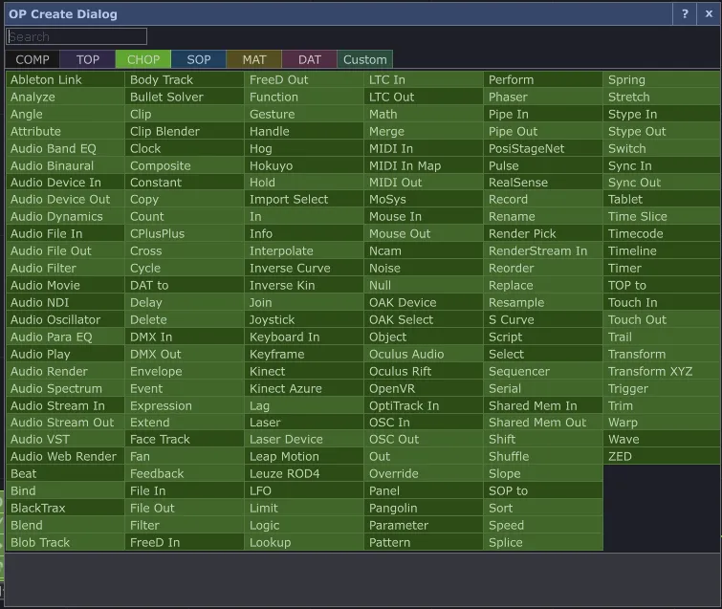722x609 pixels.
Task: Select the Override operator
Action: point(424,473)
